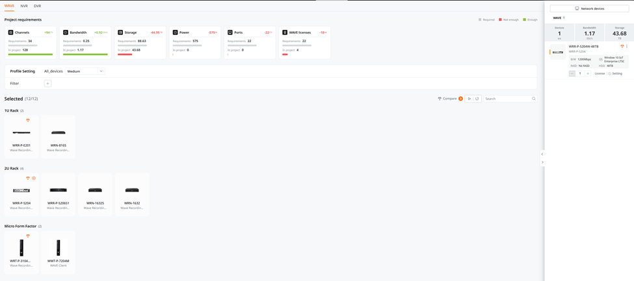634x281 pixels.
Task: Open the License link for the device
Action: (600, 73)
